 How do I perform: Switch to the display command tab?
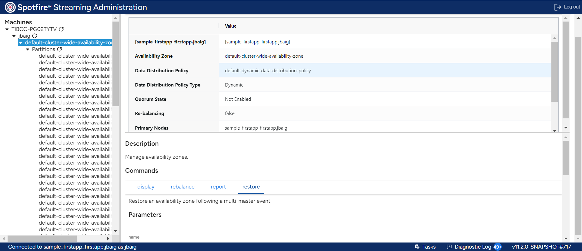click(146, 187)
